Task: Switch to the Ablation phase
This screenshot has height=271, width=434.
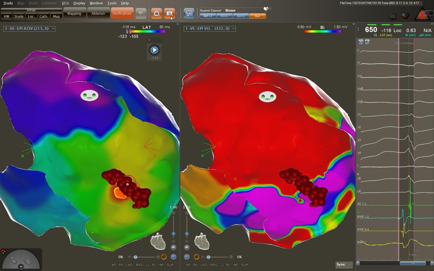Action: [x=98, y=14]
